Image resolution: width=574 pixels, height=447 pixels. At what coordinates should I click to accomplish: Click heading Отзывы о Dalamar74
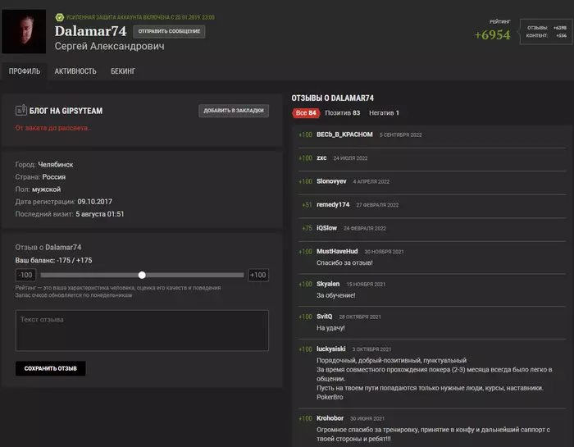332,98
